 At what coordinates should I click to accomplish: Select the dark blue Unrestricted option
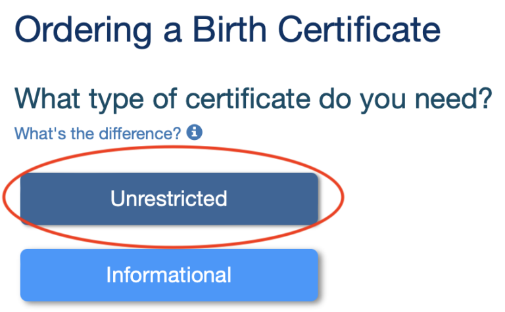(169, 198)
